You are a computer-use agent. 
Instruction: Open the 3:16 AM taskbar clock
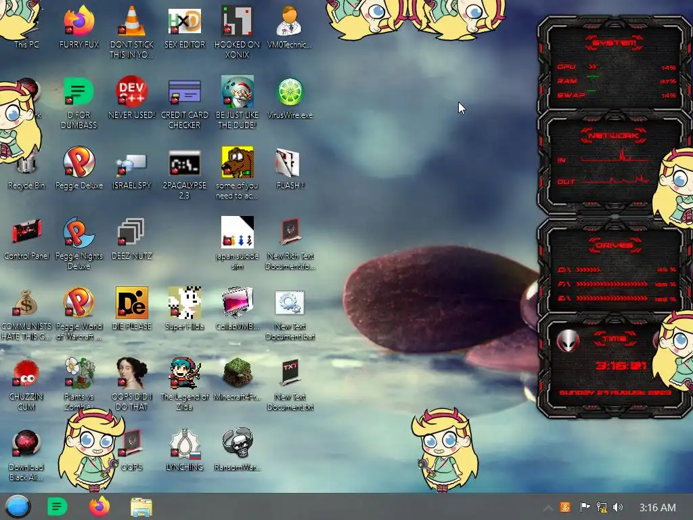(657, 508)
